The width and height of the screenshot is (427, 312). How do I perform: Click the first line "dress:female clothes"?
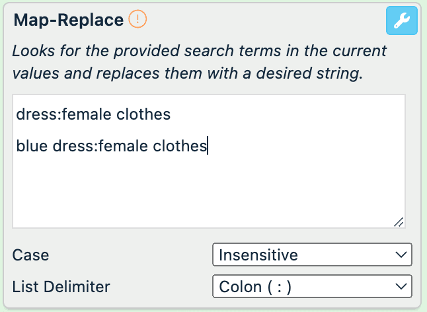coord(93,114)
